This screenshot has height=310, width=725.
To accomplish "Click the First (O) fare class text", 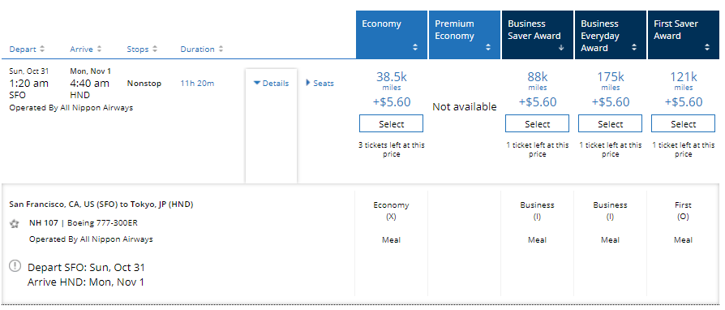I will point(683,210).
